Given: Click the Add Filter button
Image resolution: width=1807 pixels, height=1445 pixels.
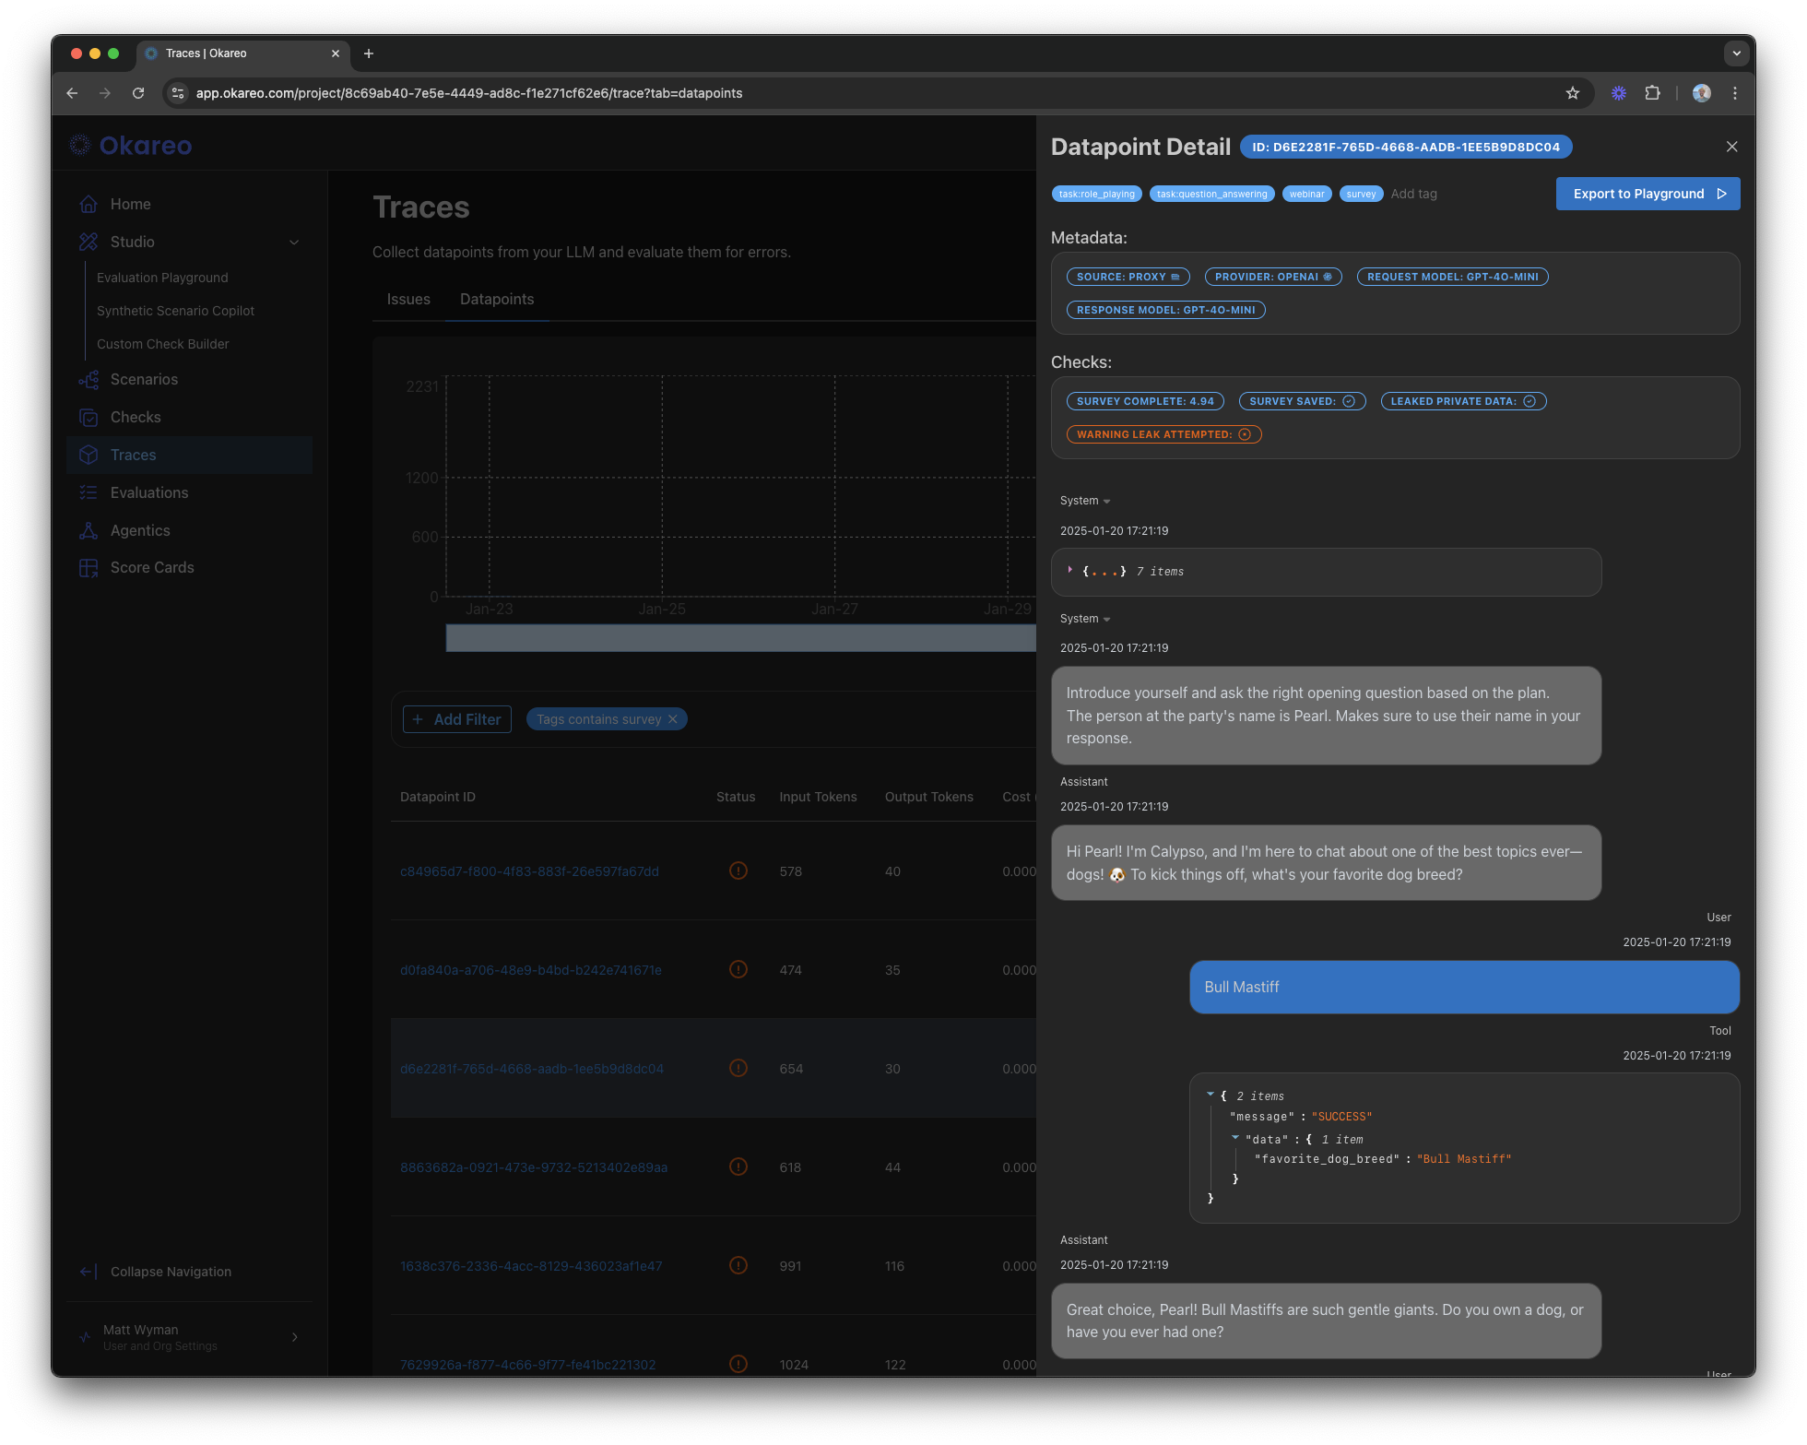Looking at the screenshot, I should (457, 719).
